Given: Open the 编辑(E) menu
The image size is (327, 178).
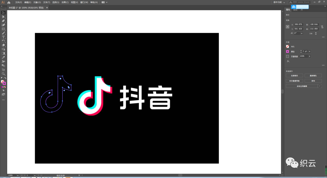Looking at the screenshot, I should pyautogui.click(x=28, y=2).
